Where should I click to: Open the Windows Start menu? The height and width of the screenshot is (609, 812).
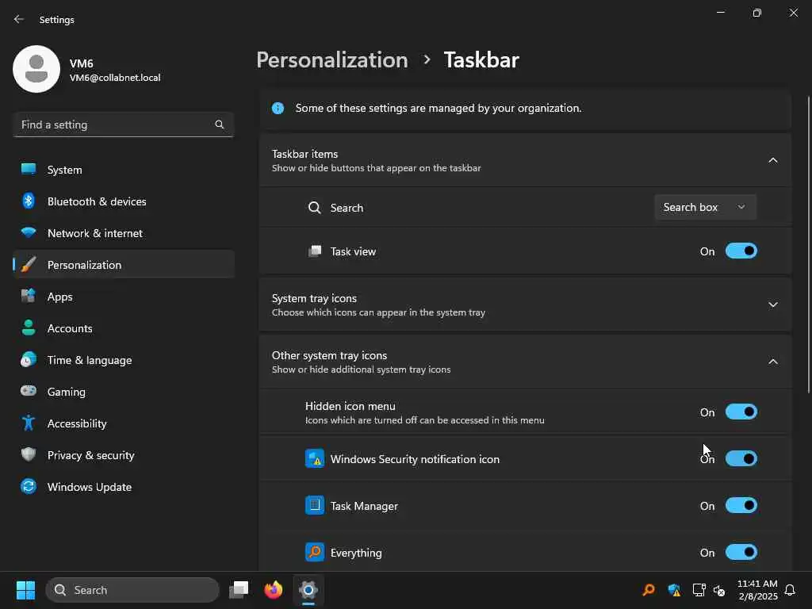pos(25,590)
